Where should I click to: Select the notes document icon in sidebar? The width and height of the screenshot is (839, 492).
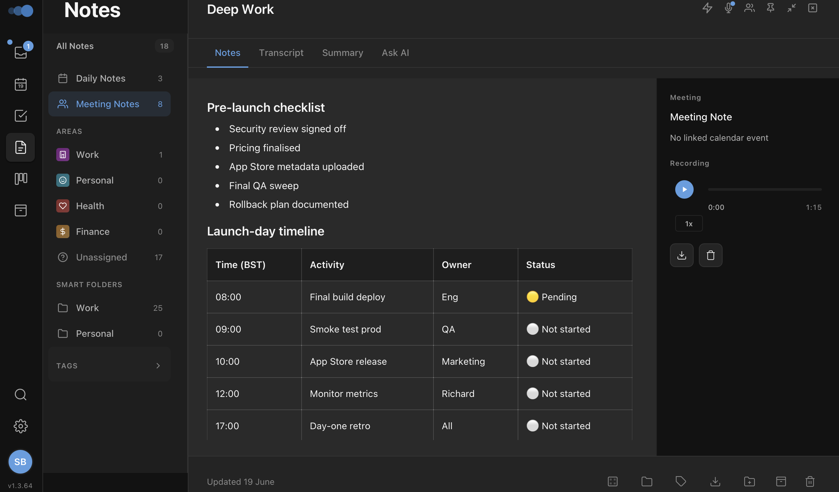point(21,147)
